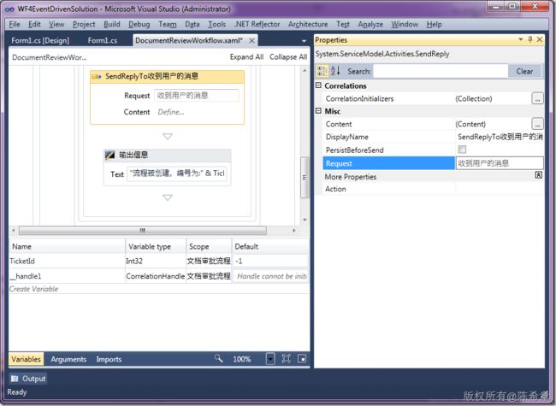Click the WriteLine activity icon beside 输出信息

point(110,155)
